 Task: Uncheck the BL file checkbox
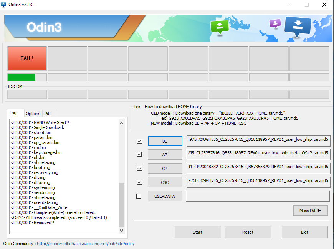[x=139, y=141]
